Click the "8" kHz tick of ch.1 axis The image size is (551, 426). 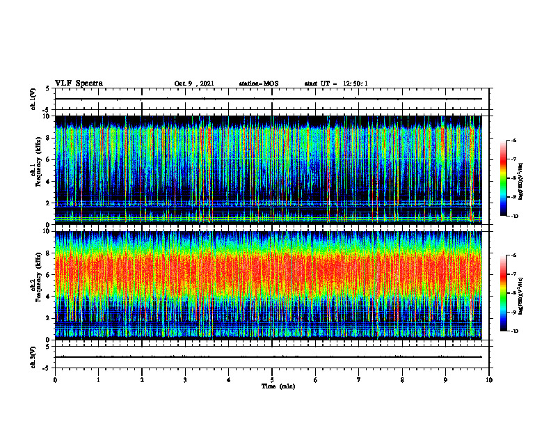(48, 138)
